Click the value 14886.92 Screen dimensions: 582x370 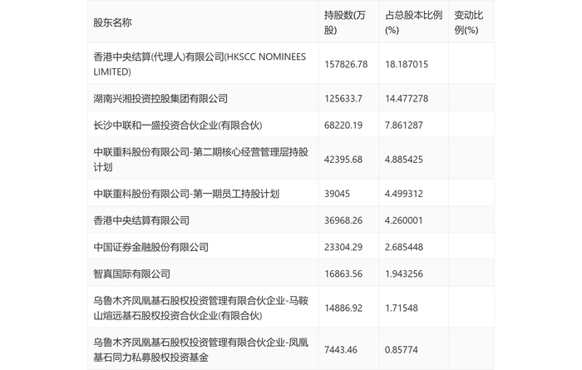pos(343,308)
